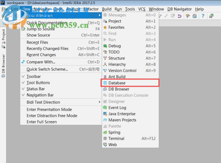Open Recent Files

(61, 42)
